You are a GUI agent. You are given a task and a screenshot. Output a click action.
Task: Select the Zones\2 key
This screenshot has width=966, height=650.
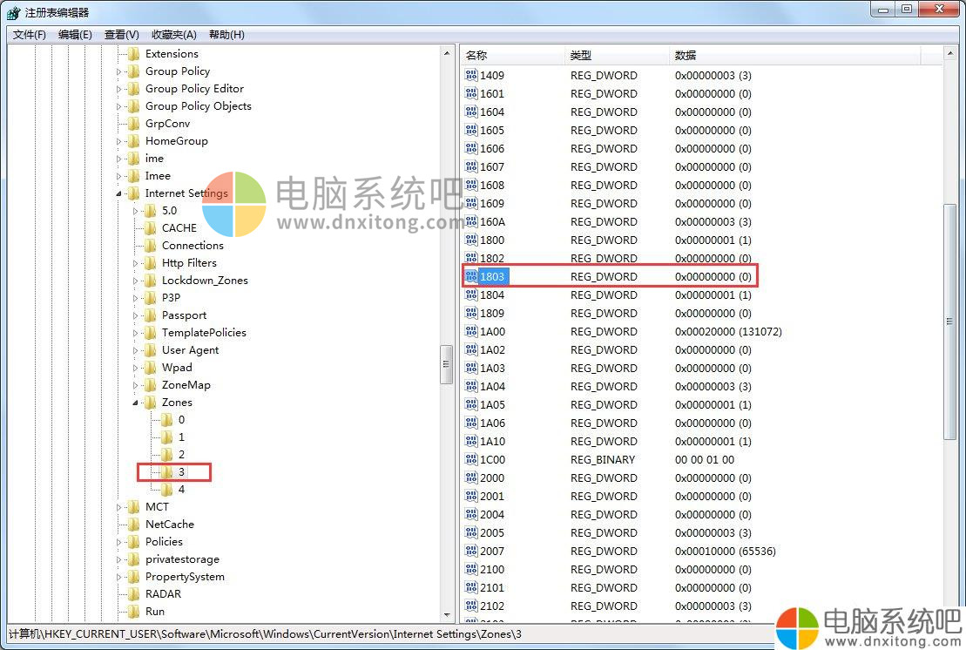point(182,455)
